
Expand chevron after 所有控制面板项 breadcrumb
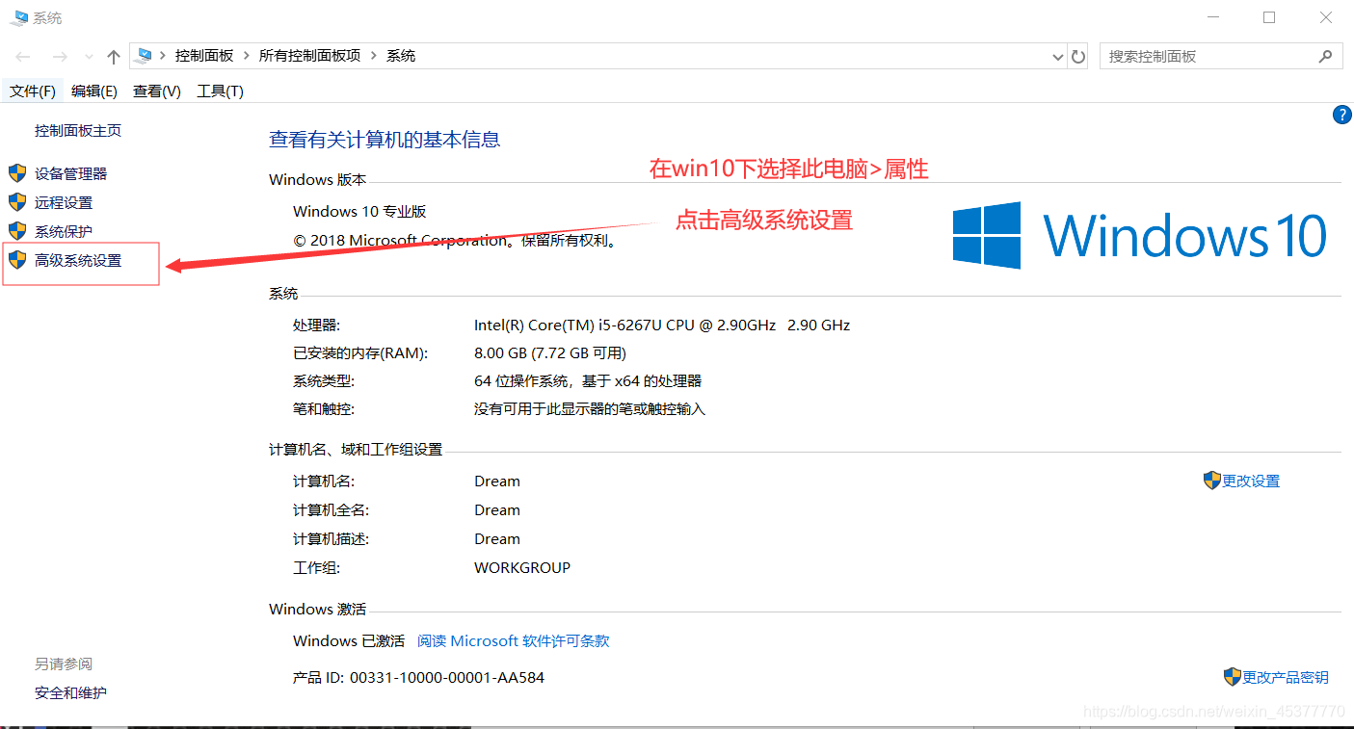[374, 56]
